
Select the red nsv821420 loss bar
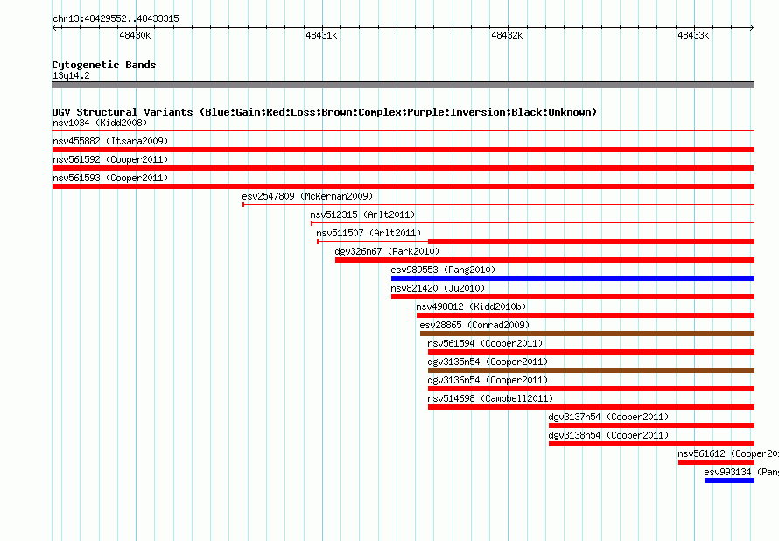click(572, 297)
